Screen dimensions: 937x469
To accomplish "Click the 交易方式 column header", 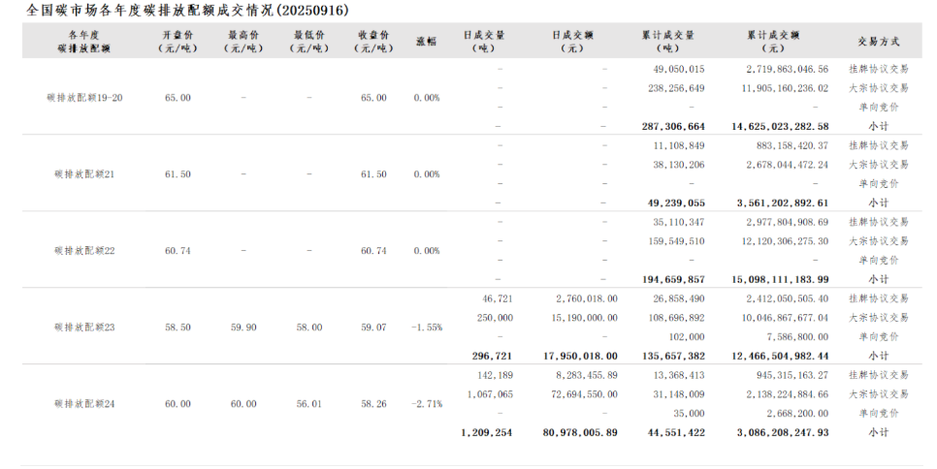I will (878, 42).
